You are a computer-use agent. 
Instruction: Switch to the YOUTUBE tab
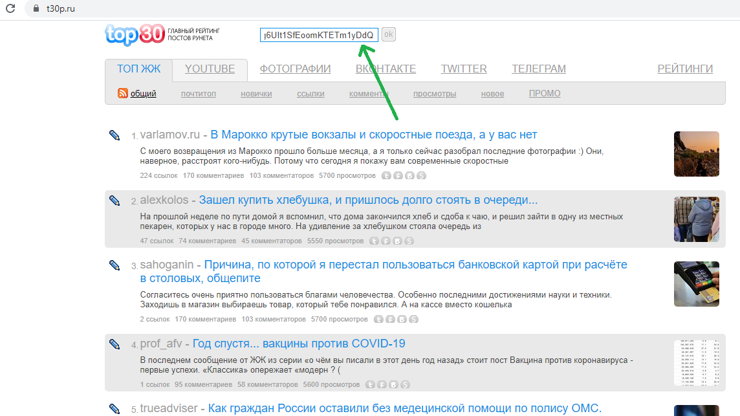tap(210, 69)
